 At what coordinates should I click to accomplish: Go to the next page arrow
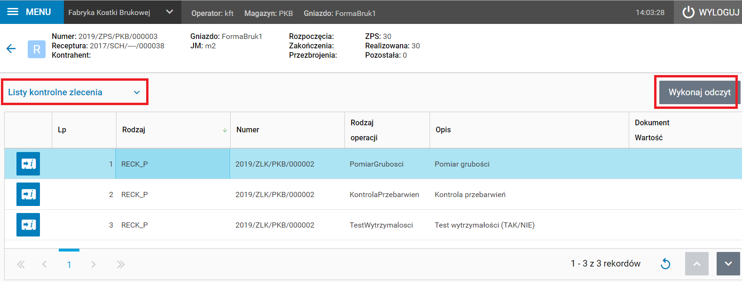pyautogui.click(x=94, y=265)
